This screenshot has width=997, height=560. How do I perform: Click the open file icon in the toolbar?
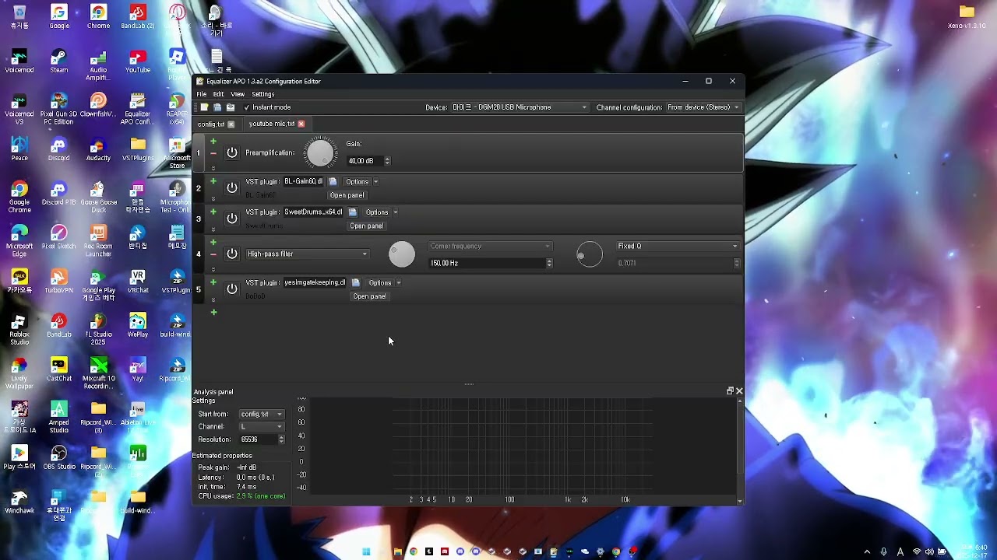217,107
